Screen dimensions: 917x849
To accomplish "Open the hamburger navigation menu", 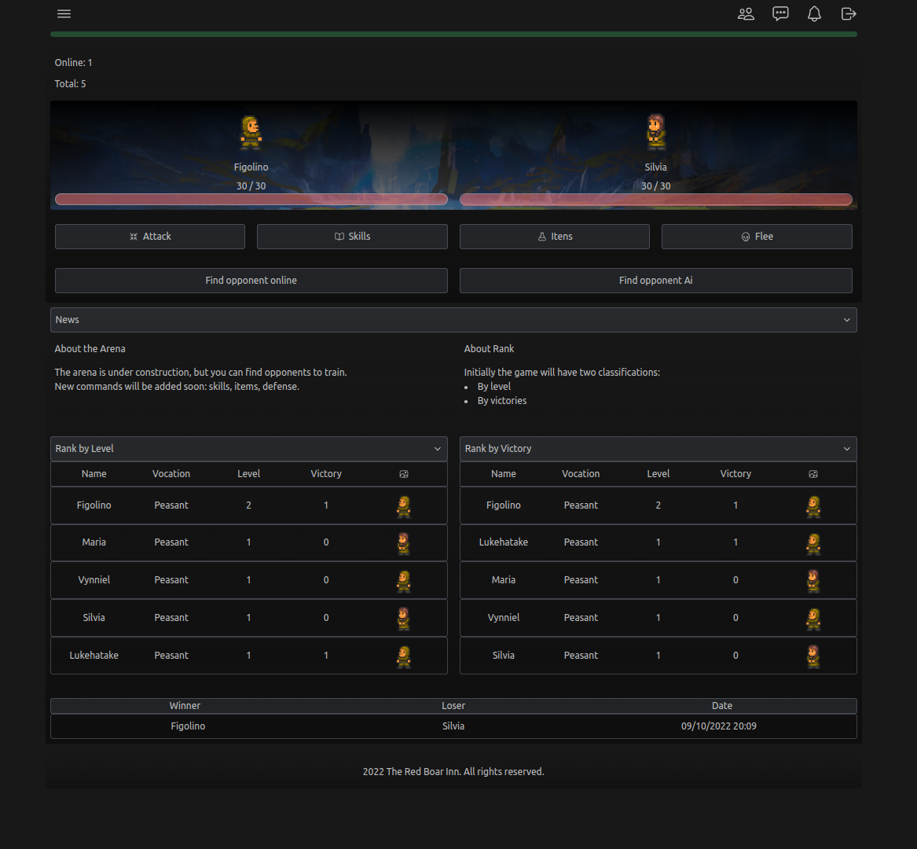I will pyautogui.click(x=64, y=13).
